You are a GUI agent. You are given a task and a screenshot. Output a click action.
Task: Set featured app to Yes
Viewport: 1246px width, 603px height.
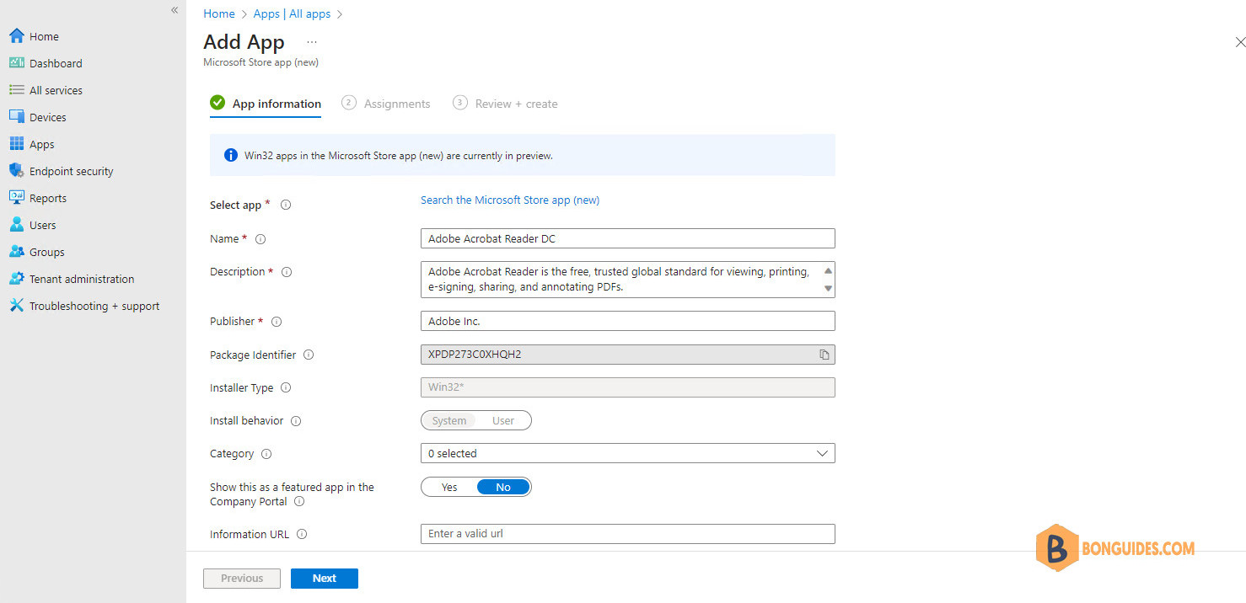pos(449,487)
